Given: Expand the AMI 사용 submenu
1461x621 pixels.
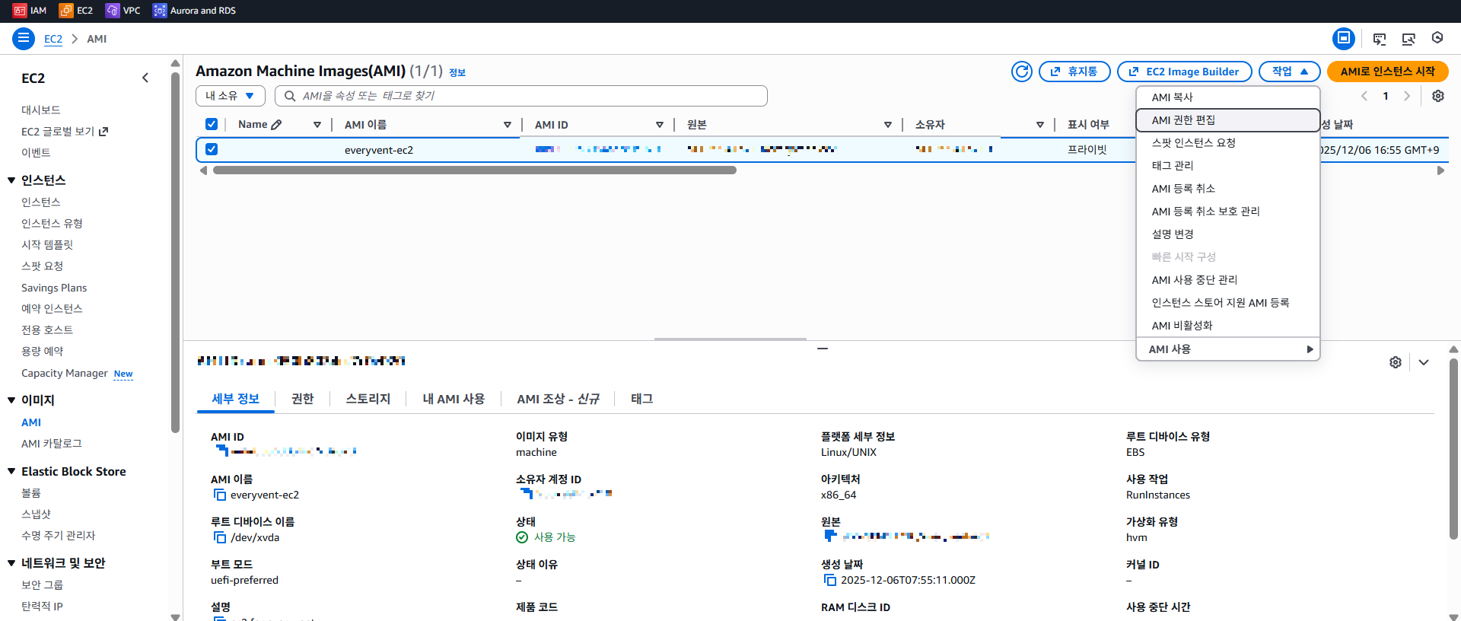Looking at the screenshot, I should tap(1227, 349).
